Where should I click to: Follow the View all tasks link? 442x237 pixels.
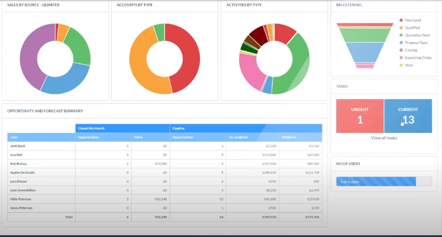point(384,138)
